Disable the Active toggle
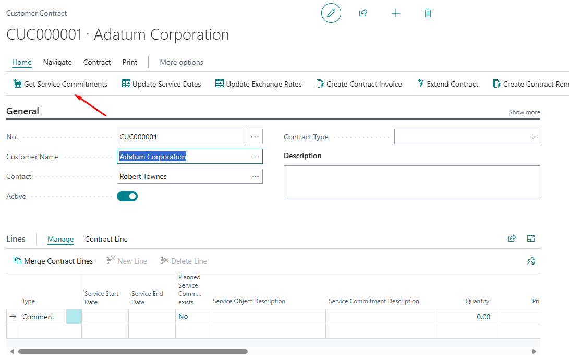 (x=127, y=196)
